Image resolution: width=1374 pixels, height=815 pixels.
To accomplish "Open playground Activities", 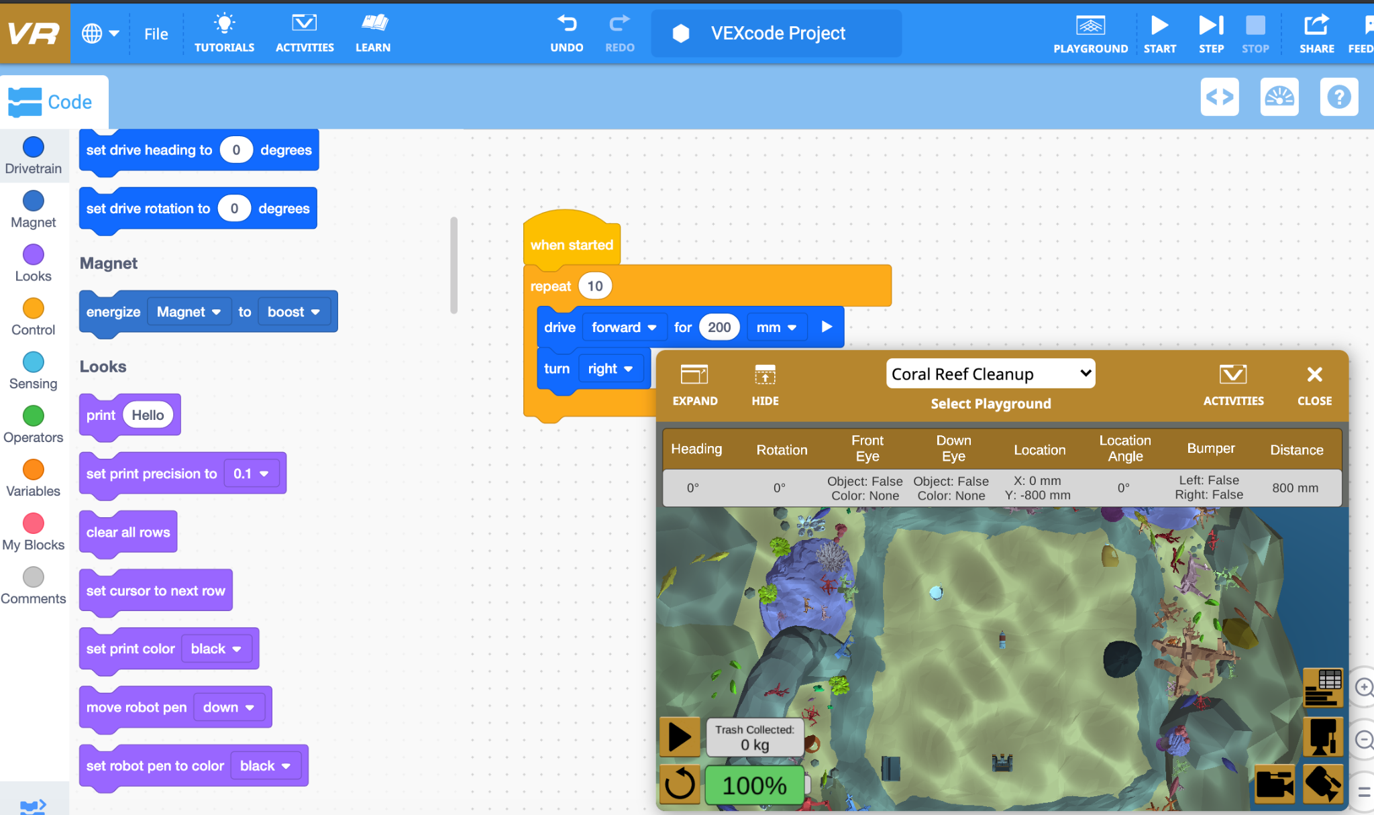I will pos(1234,383).
